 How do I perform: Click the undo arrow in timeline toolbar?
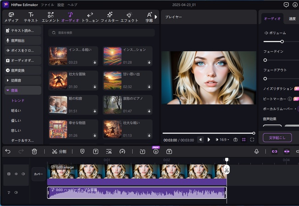pyautogui.click(x=8, y=151)
